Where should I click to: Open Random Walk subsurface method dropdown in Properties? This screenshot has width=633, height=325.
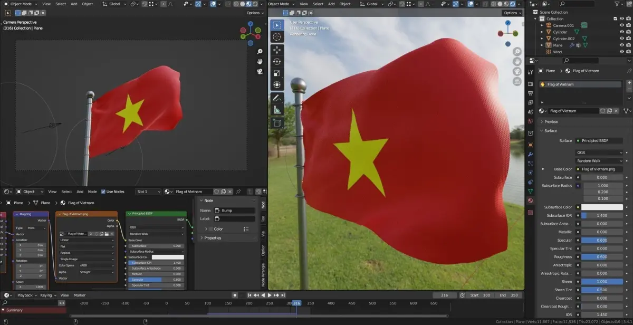click(599, 161)
